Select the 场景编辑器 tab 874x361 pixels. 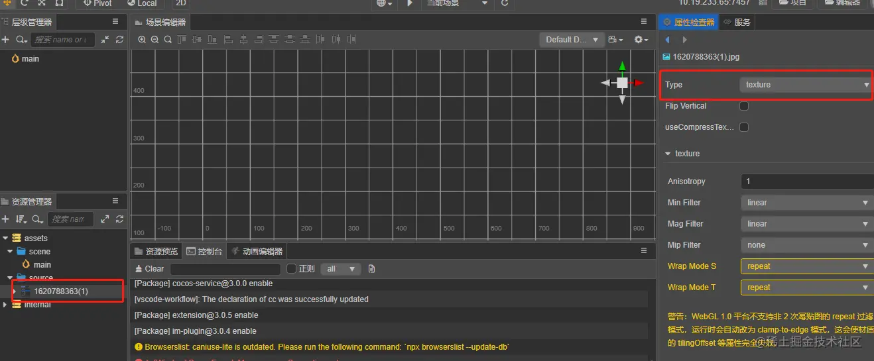160,22
